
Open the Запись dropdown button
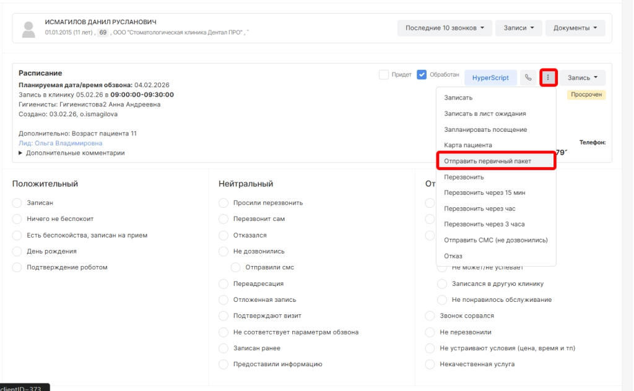click(x=583, y=78)
